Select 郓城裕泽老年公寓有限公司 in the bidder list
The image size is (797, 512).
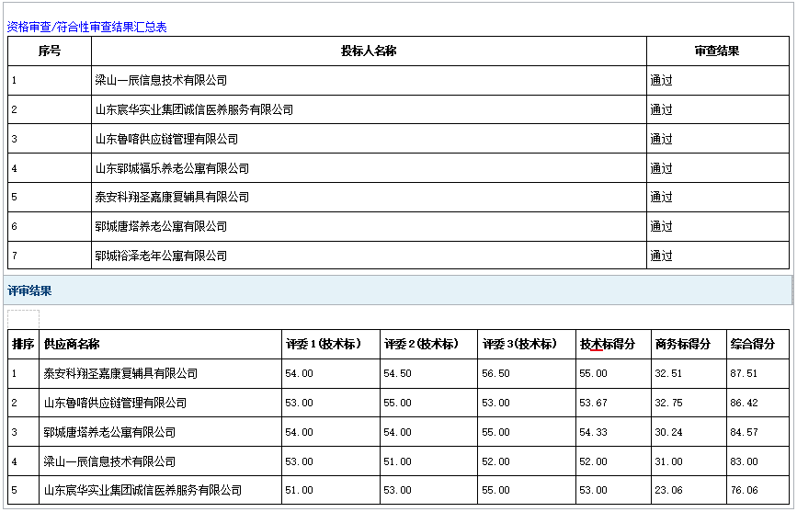pyautogui.click(x=161, y=256)
